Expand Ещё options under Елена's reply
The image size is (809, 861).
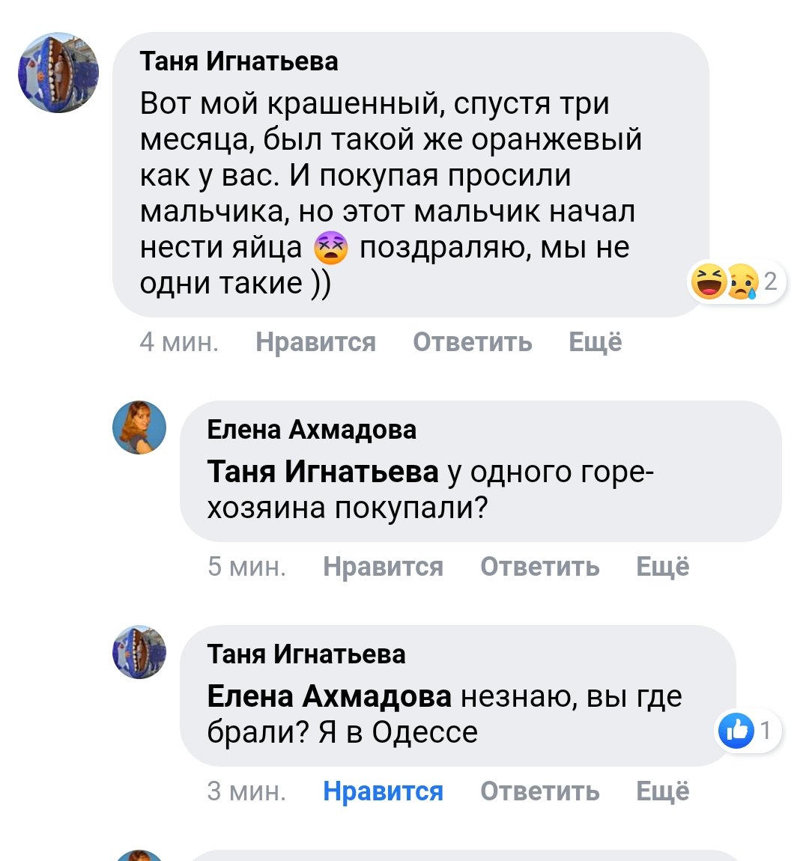point(662,567)
